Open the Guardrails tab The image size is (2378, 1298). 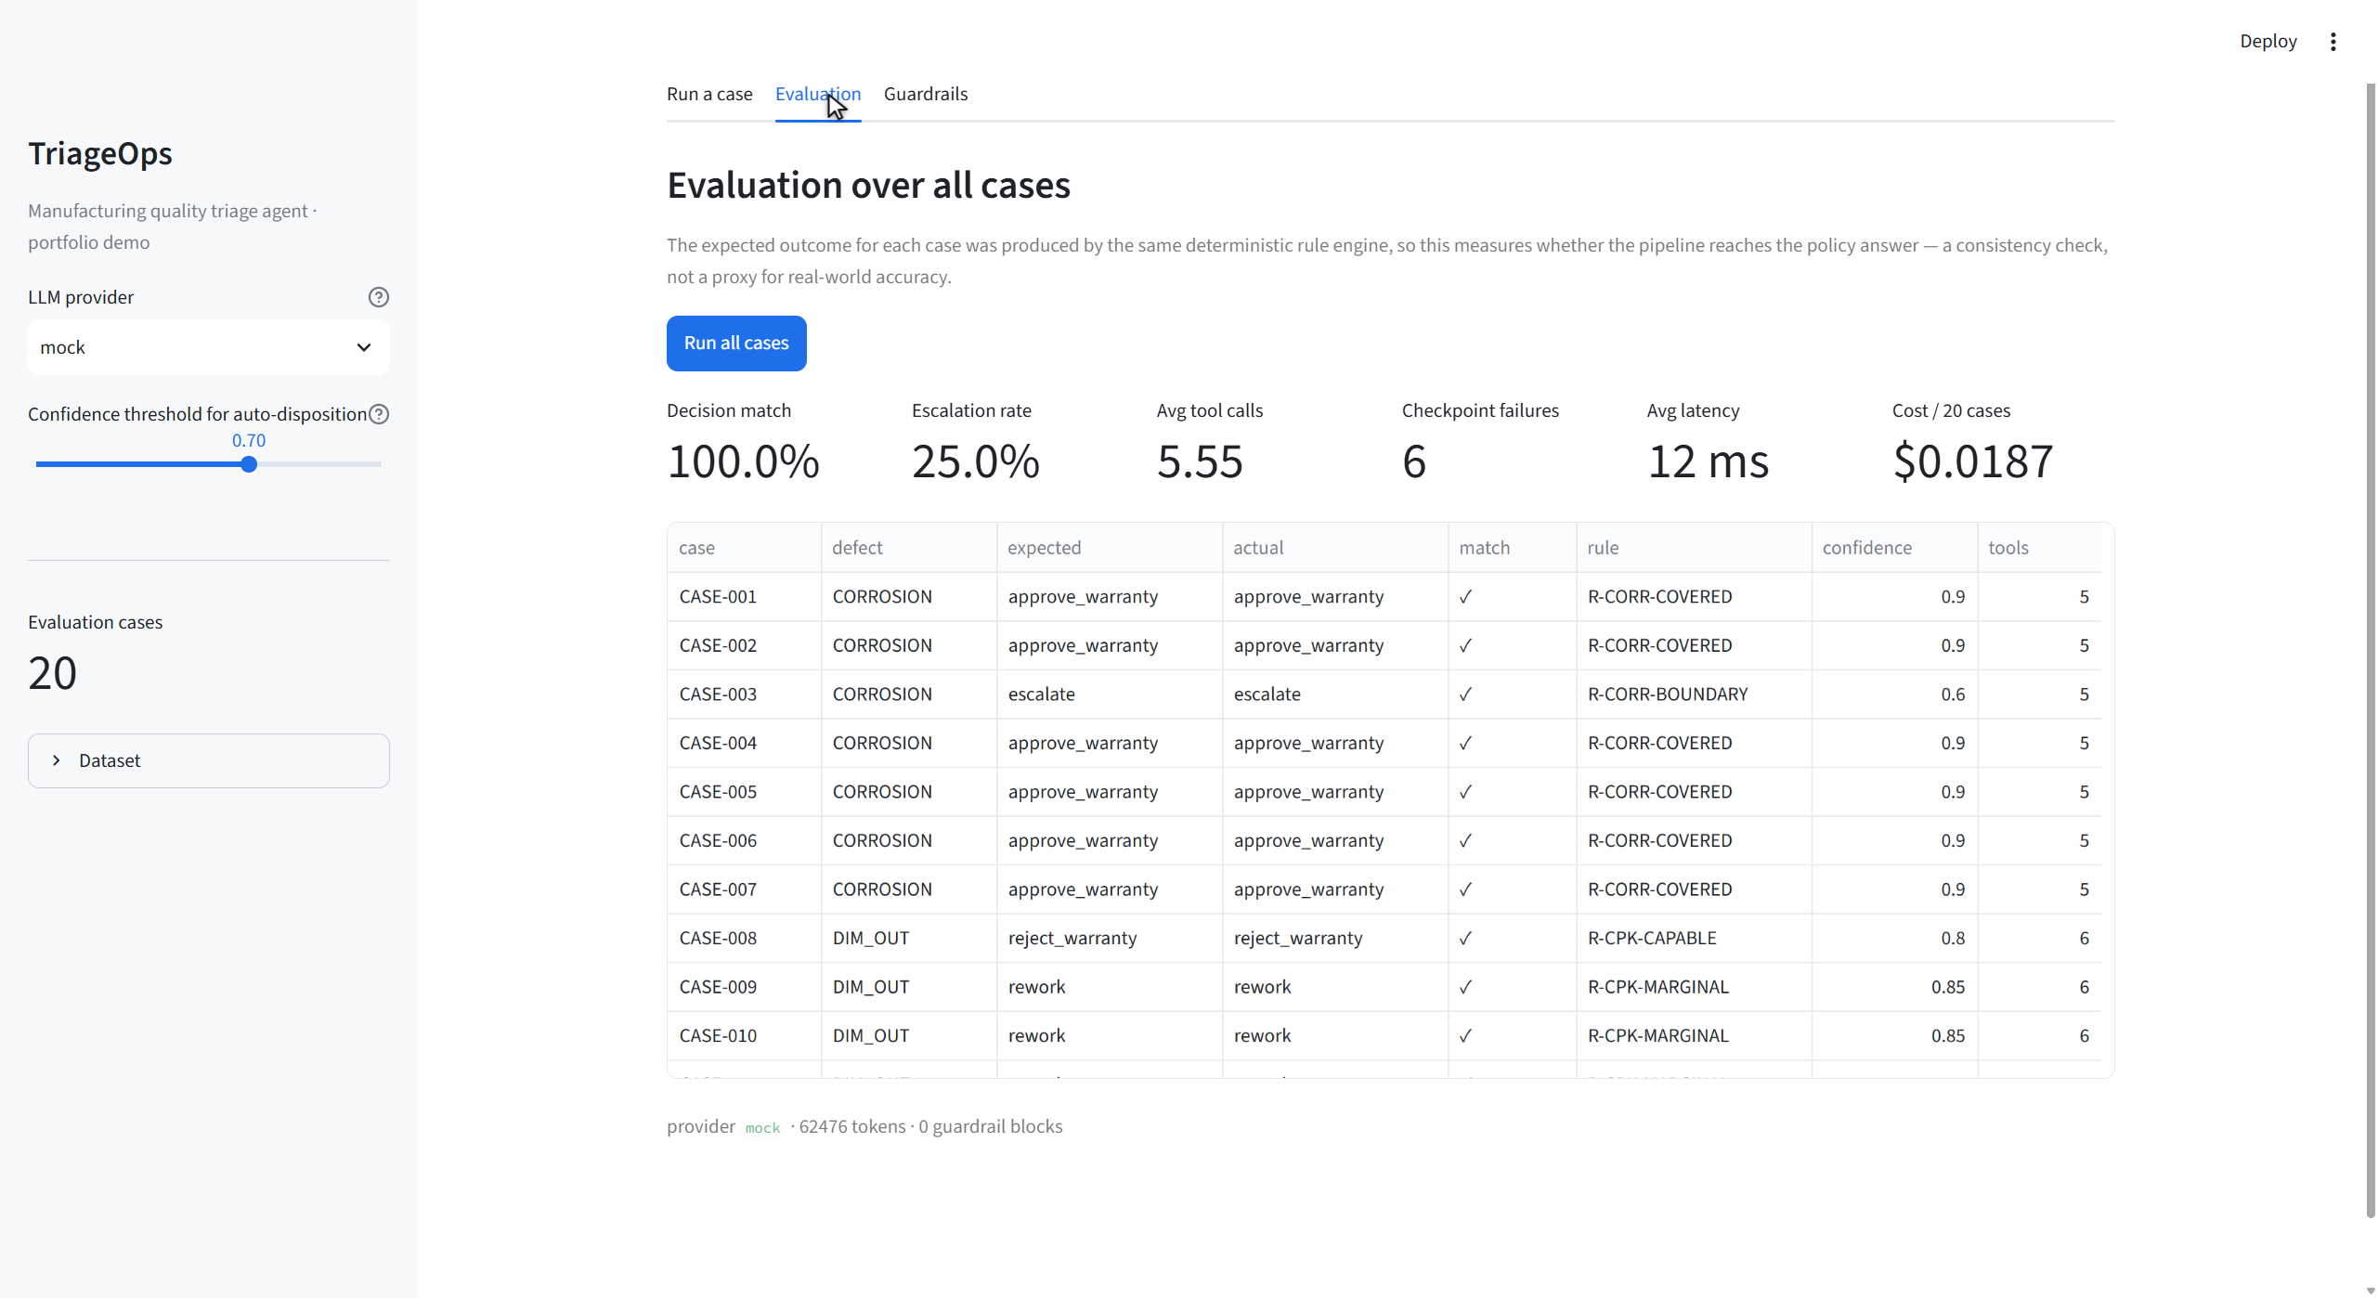click(926, 94)
